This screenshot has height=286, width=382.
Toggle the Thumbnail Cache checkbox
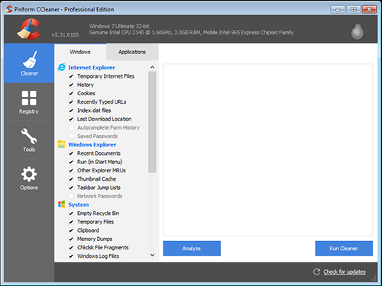pyautogui.click(x=71, y=179)
